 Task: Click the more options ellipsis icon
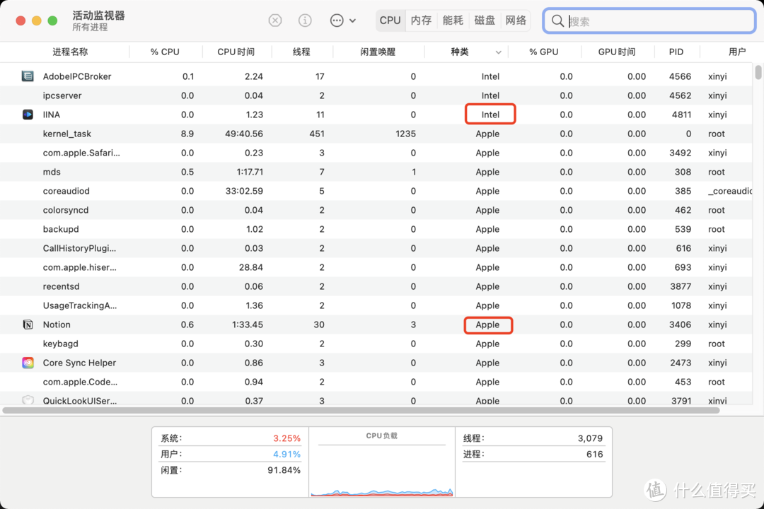point(336,20)
